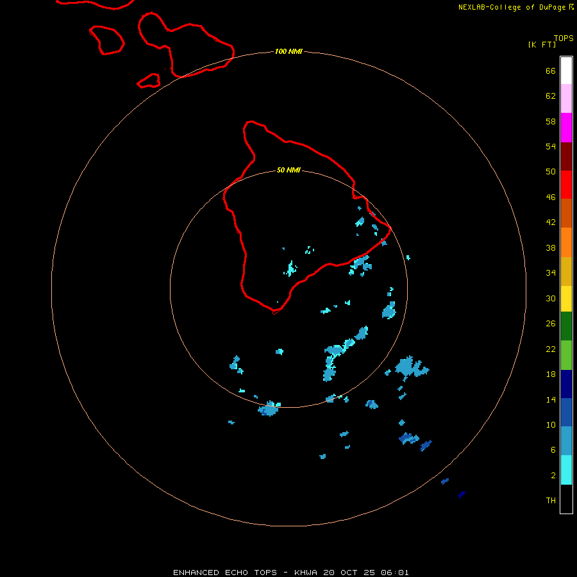This screenshot has width=577, height=577.
Task: Click the black TH threshold swatch
Action: tap(566, 499)
